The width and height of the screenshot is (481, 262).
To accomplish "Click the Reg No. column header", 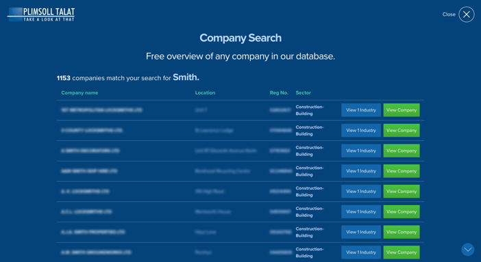I will [279, 92].
